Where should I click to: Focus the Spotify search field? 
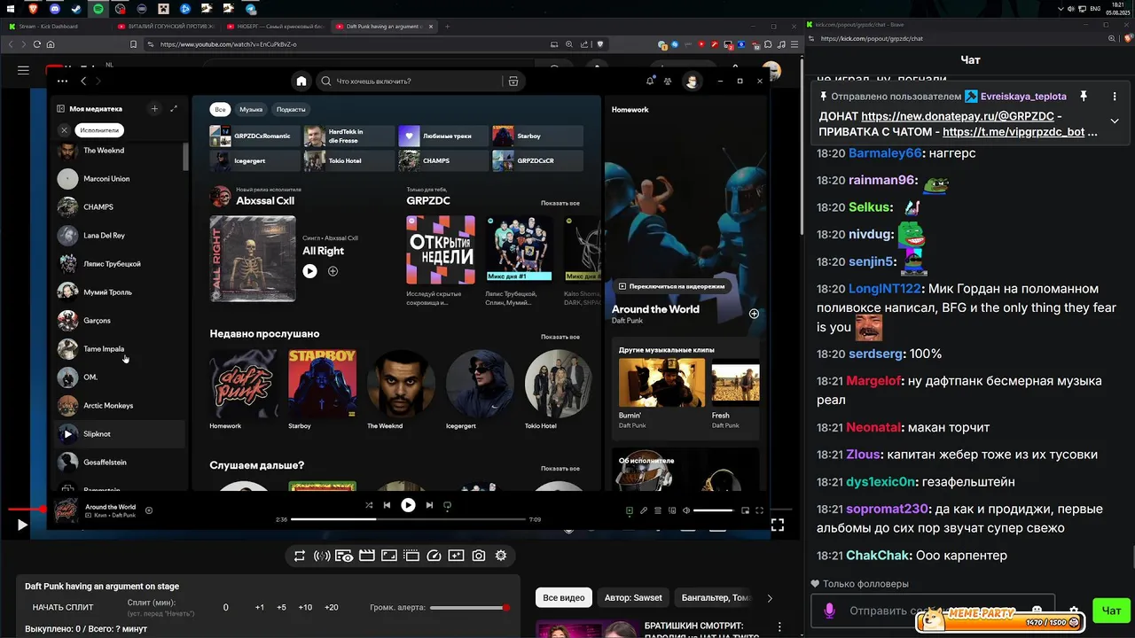411,81
